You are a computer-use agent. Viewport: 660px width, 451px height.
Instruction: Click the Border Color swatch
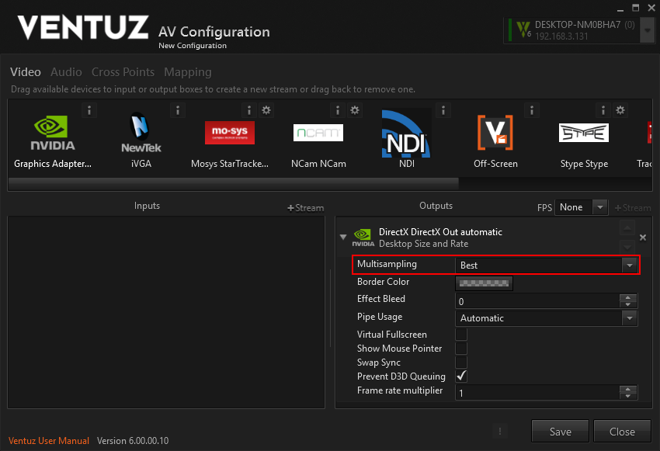[x=484, y=283]
